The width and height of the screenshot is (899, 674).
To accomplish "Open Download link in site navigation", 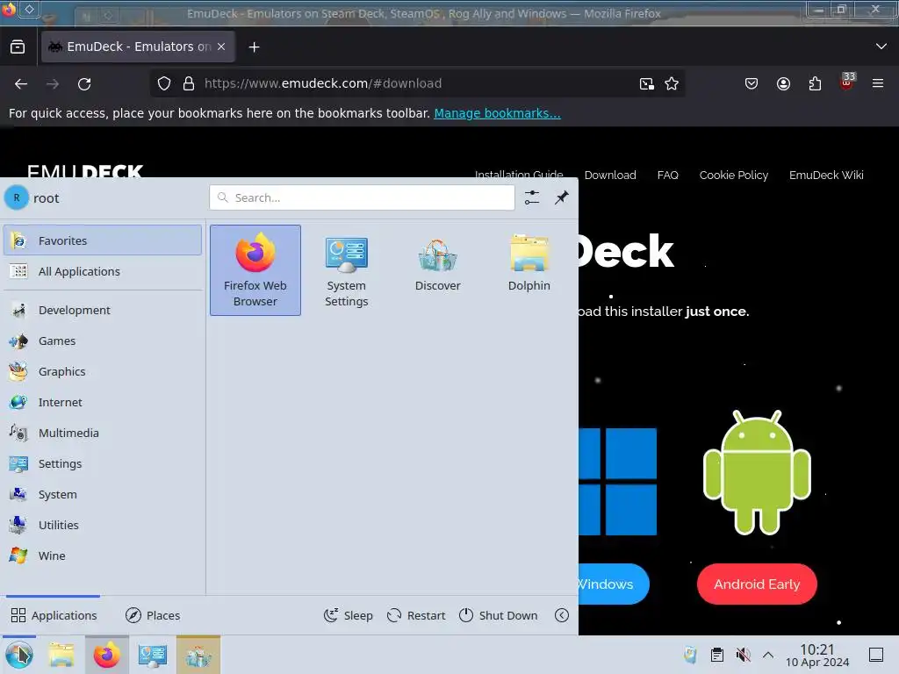I will coord(610,175).
